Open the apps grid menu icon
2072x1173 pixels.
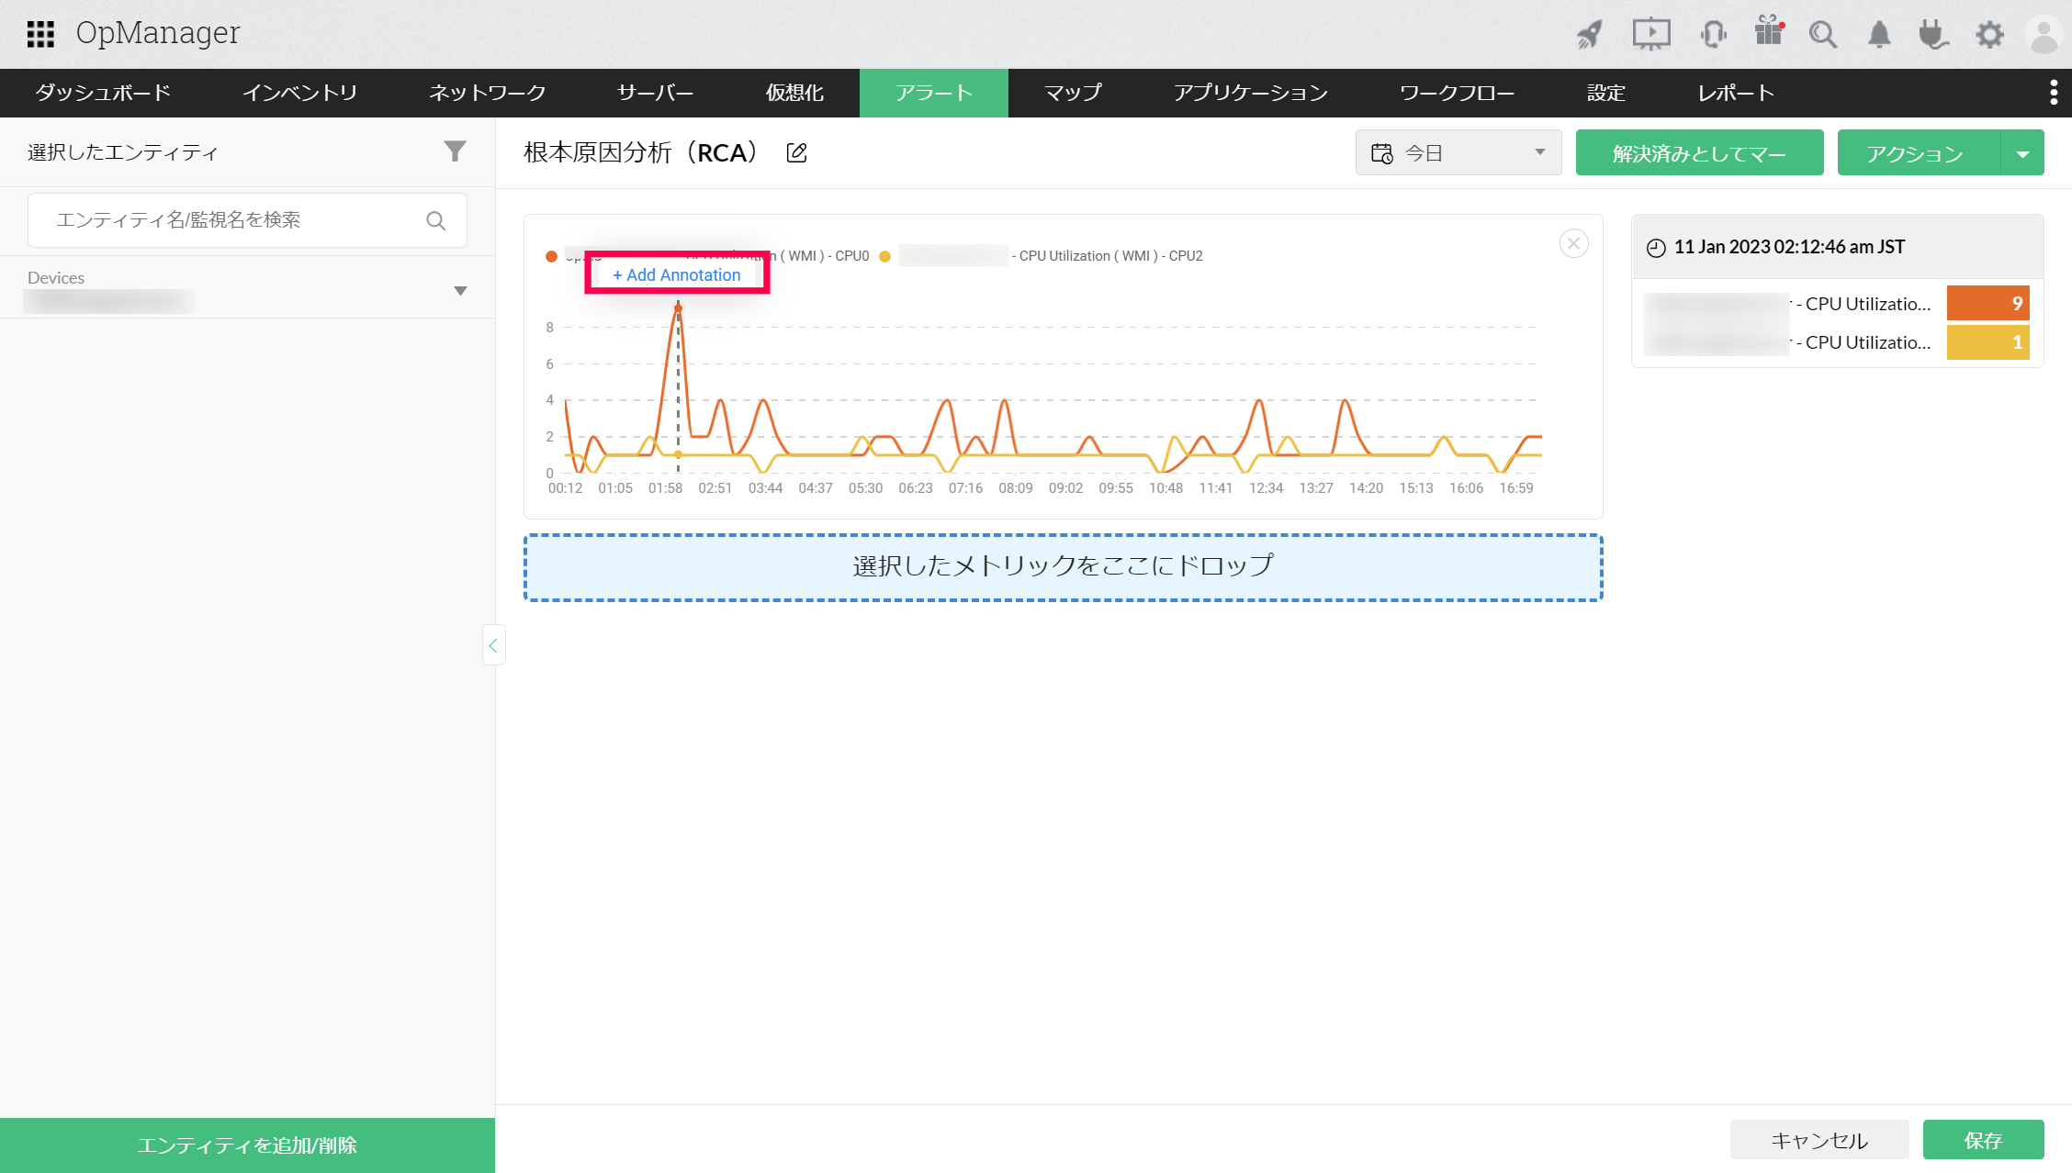[x=40, y=34]
